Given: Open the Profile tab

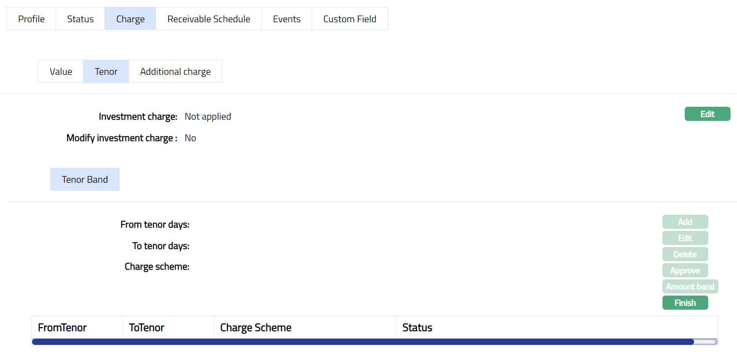Looking at the screenshot, I should coord(31,19).
